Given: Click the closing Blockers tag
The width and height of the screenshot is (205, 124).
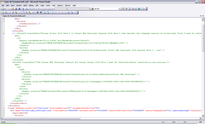Looking at the screenshot, I should pos(14,106).
